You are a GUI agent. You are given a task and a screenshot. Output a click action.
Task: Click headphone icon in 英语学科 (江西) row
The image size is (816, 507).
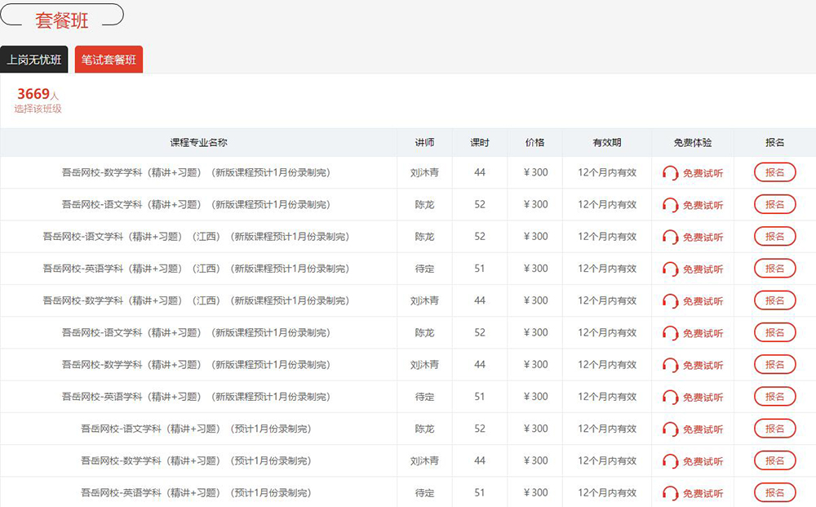pyautogui.click(x=670, y=269)
